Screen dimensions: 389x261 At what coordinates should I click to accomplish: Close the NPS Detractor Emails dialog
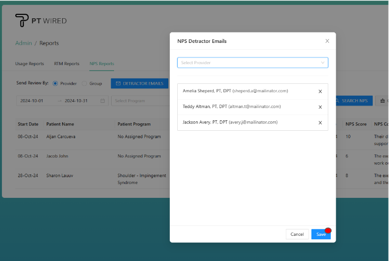327,41
